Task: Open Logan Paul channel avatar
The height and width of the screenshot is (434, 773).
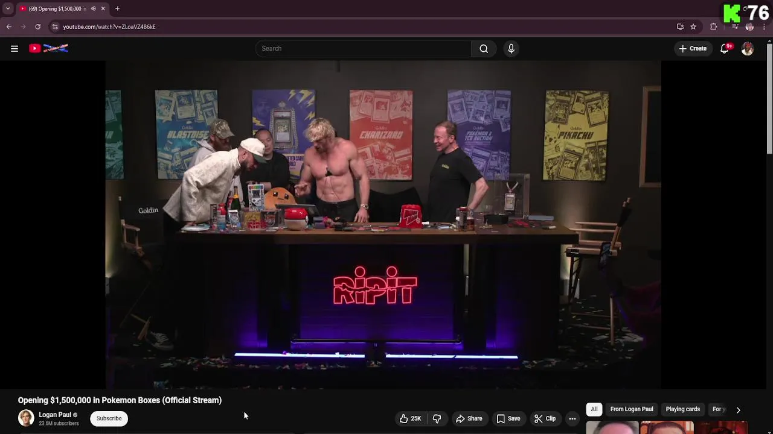Action: (x=26, y=418)
